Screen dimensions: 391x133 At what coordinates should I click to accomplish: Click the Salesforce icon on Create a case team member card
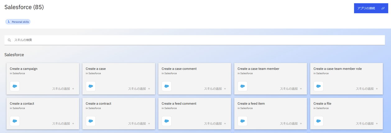coord(242,86)
